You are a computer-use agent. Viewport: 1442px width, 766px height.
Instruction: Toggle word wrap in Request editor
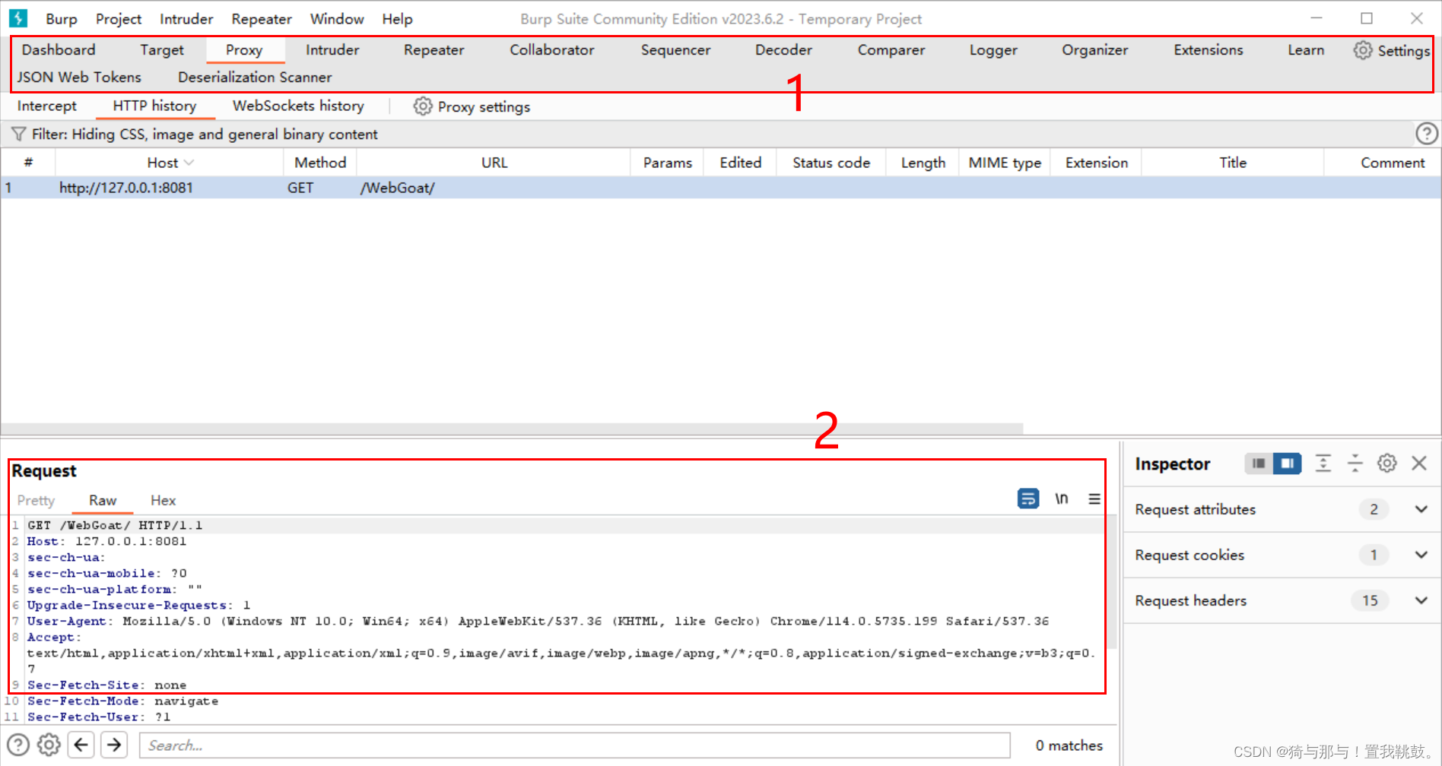point(1028,499)
